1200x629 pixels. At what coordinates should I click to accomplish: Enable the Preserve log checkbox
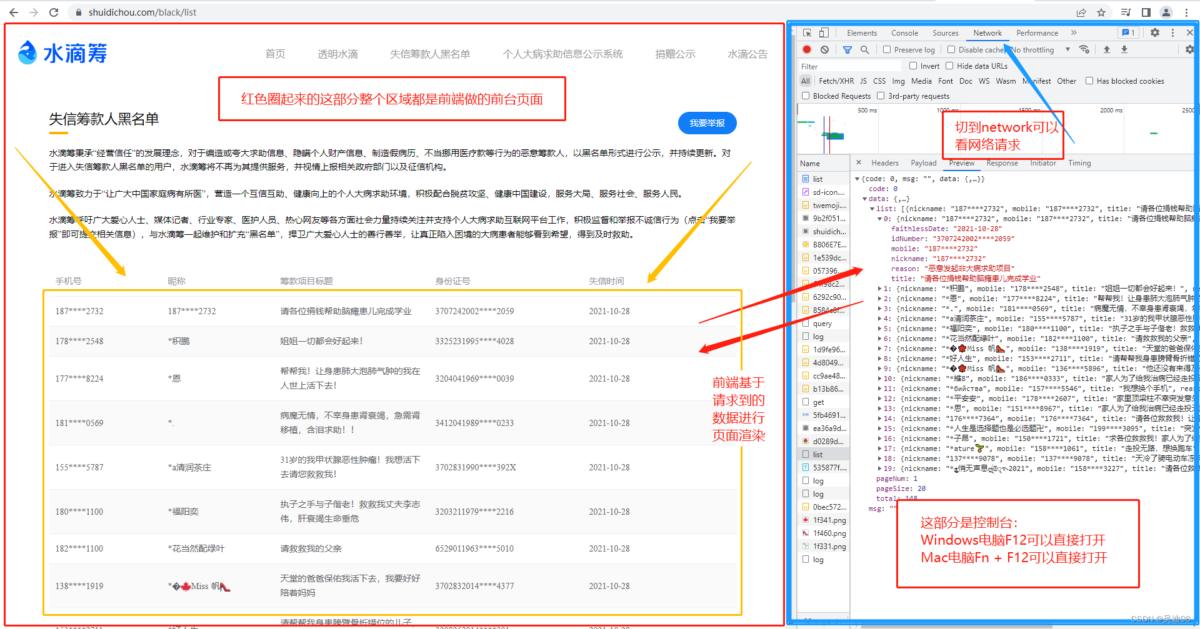click(x=887, y=49)
